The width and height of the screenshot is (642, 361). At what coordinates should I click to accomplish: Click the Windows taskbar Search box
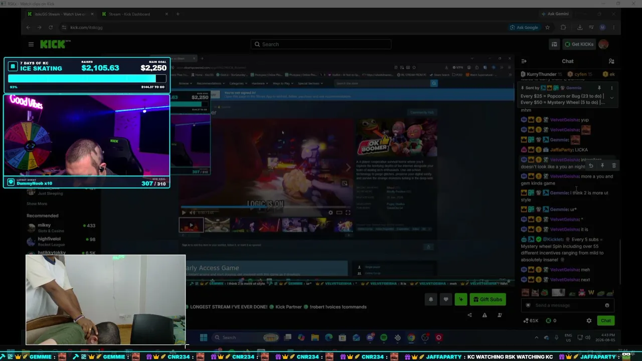click(246, 337)
